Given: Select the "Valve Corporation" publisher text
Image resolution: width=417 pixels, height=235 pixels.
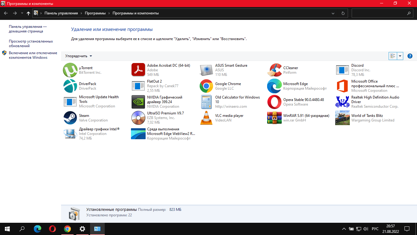Looking at the screenshot, I should pyautogui.click(x=93, y=120).
